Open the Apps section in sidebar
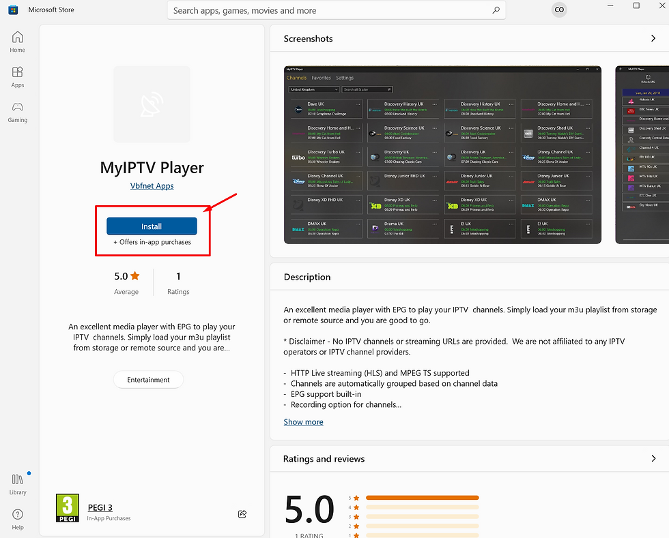This screenshot has height=538, width=669. (18, 77)
